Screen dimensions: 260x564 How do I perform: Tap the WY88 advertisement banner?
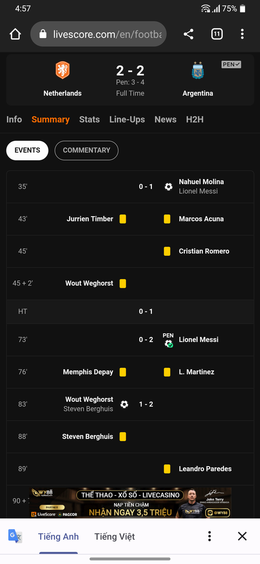tap(131, 503)
